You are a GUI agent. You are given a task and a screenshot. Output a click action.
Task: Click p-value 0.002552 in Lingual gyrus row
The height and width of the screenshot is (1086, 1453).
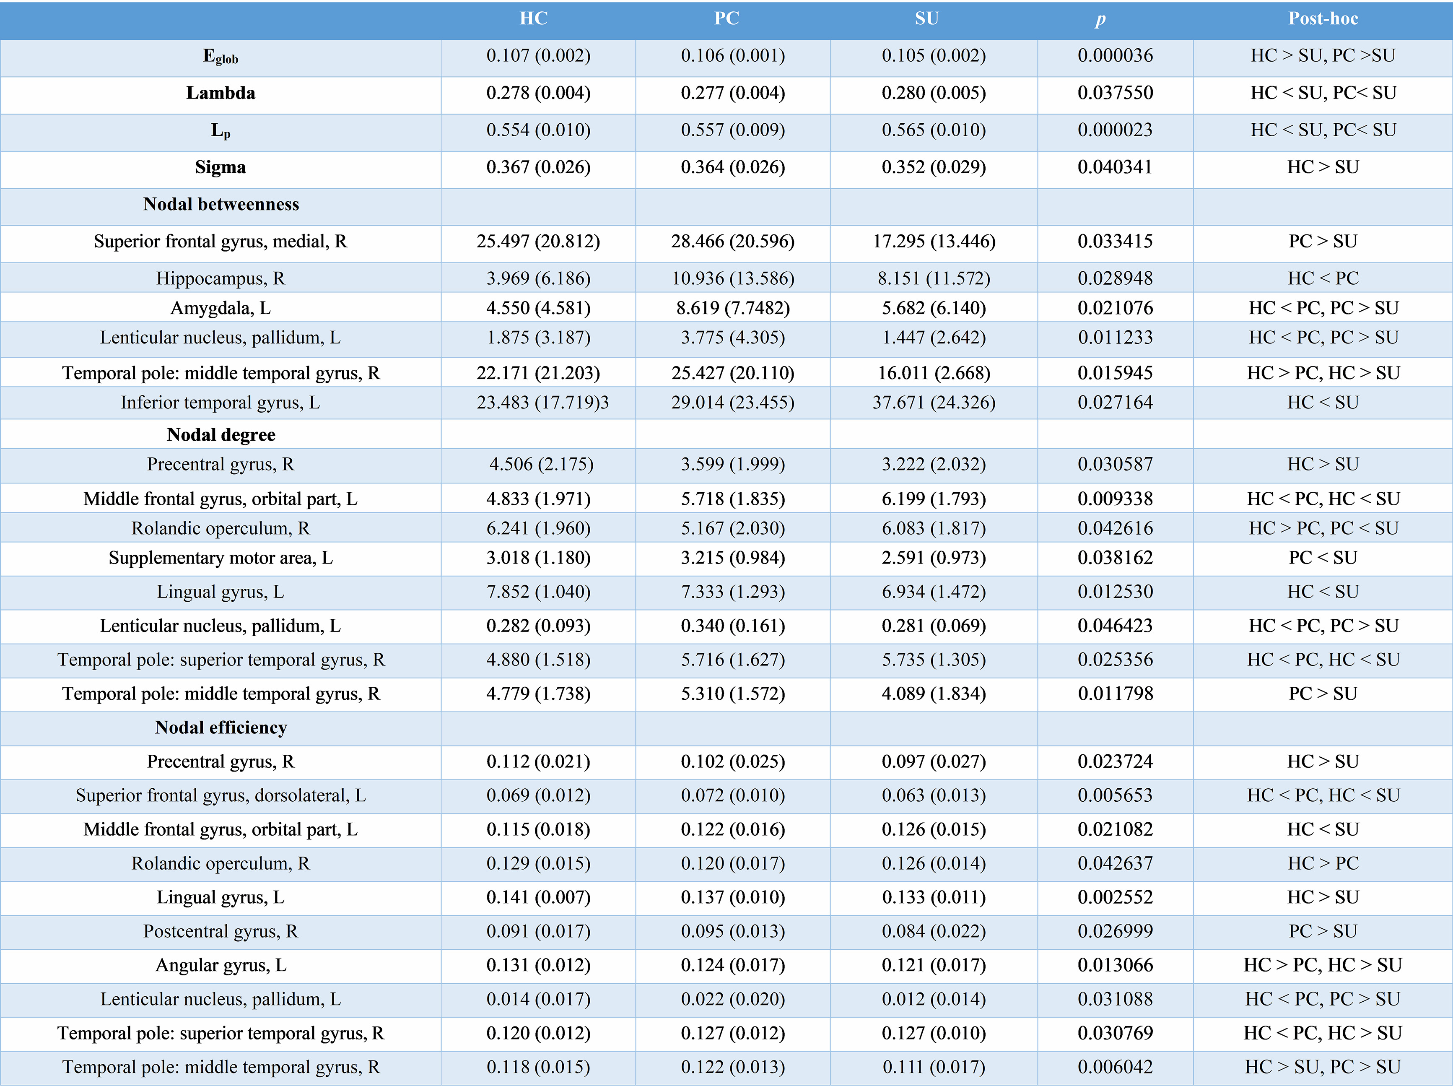(x=1115, y=897)
